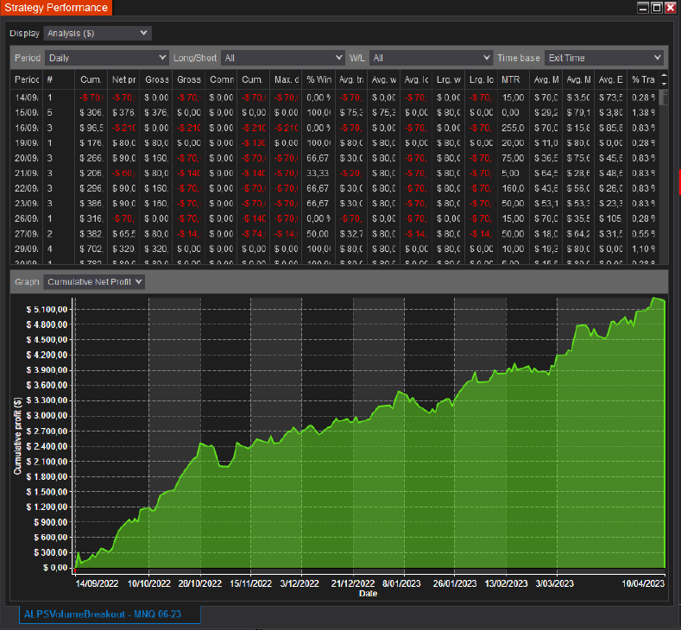Click % Tra value 1,38 in 15/09 row
This screenshot has width=681, height=630.
coord(643,112)
